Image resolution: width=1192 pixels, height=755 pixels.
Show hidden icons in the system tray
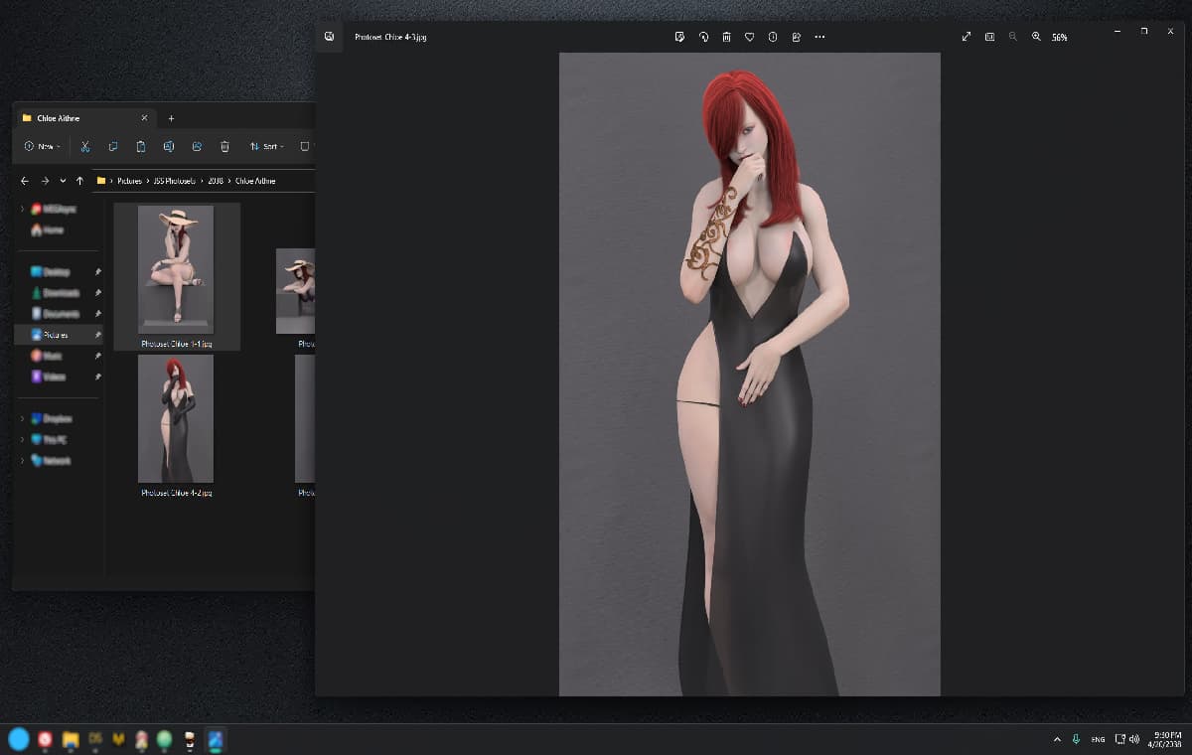pyautogui.click(x=1057, y=739)
